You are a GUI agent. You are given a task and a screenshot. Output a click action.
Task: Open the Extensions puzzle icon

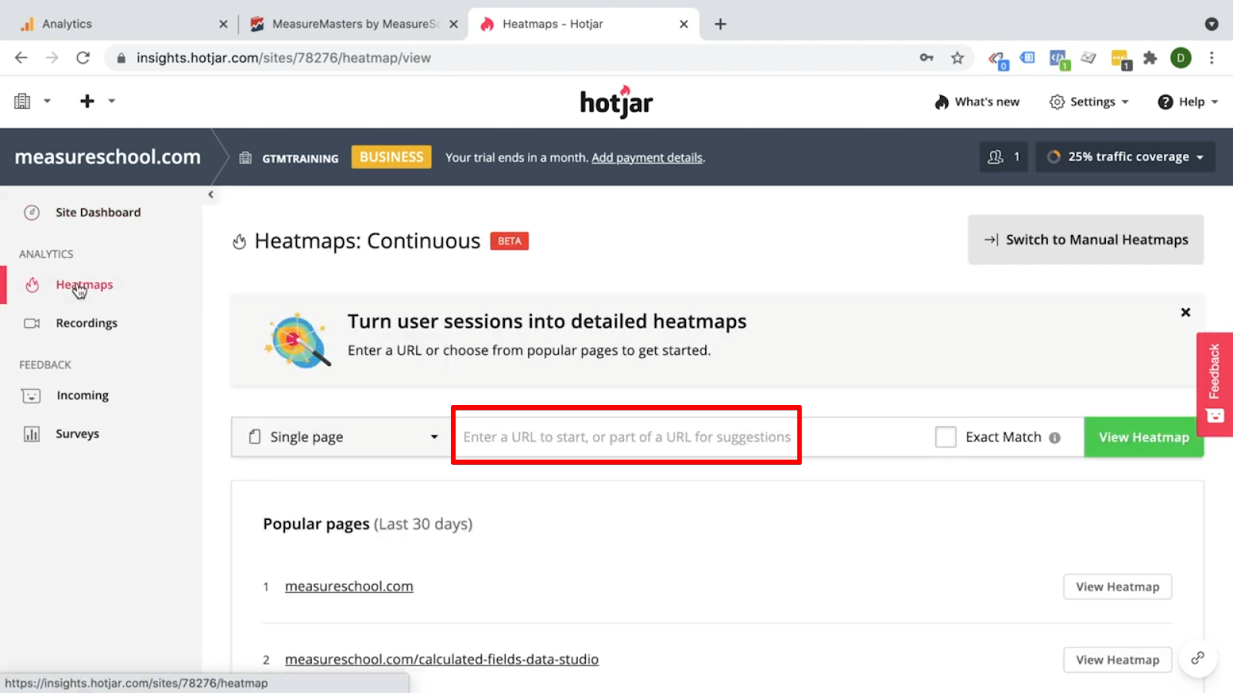point(1150,58)
